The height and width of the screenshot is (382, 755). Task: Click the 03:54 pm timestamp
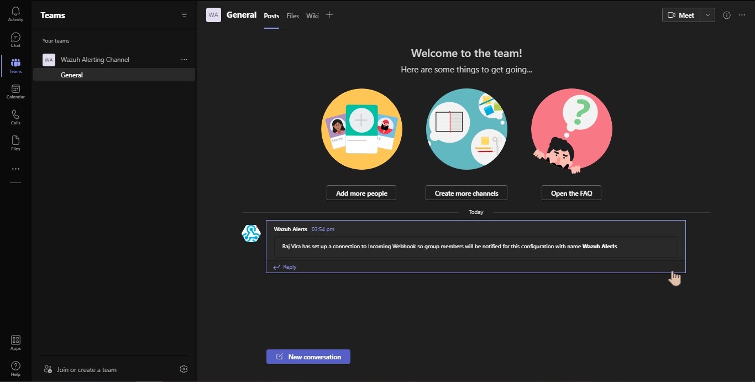(x=323, y=229)
